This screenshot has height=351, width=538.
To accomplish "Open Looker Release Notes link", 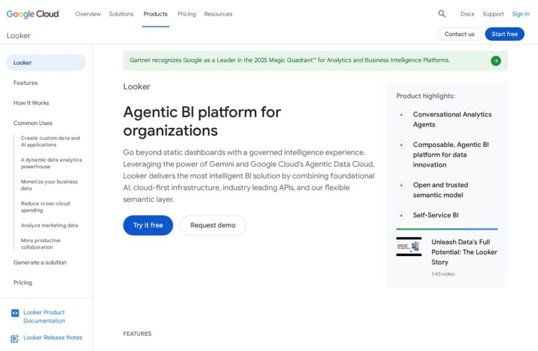I will pos(53,338).
